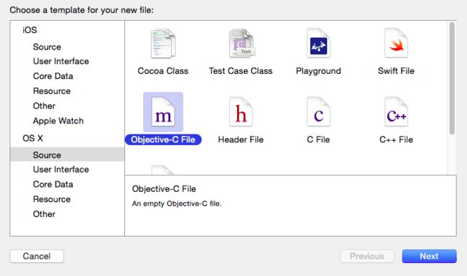Choose the Test Case Class template
Image resolution: width=467 pixels, height=276 pixels.
coord(241,44)
